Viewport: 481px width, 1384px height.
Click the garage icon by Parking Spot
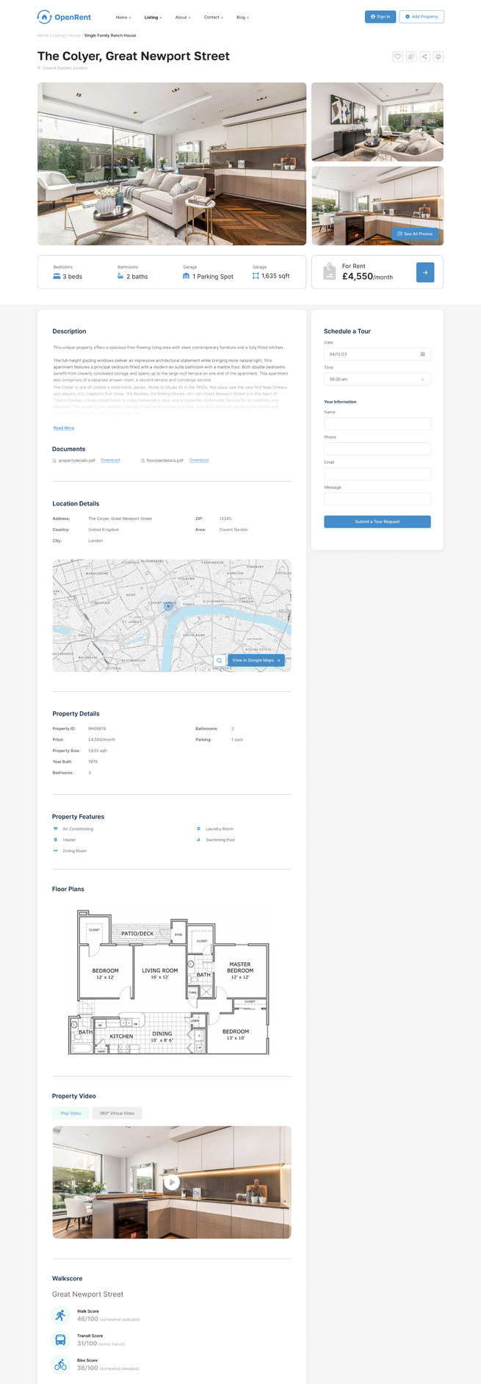pos(187,276)
